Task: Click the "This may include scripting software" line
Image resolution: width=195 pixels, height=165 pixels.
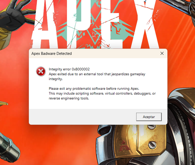Action: click(102, 93)
